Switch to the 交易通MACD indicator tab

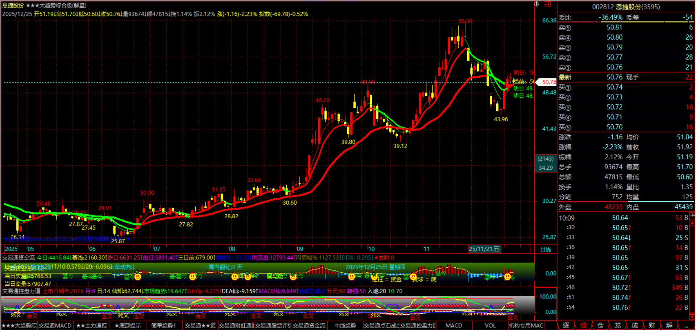[x=55, y=326]
